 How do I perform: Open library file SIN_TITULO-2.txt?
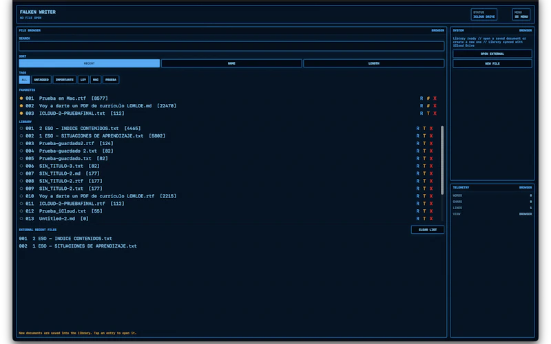[63, 189]
